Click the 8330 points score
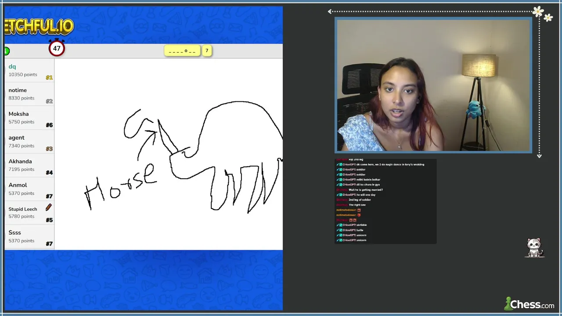Image resolution: width=562 pixels, height=316 pixels. (22, 98)
